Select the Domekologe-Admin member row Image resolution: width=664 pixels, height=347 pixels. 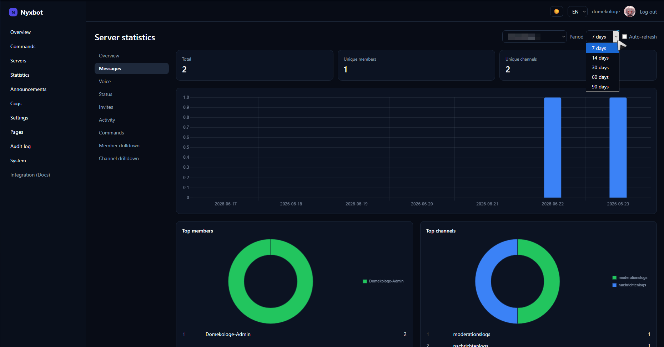295,334
